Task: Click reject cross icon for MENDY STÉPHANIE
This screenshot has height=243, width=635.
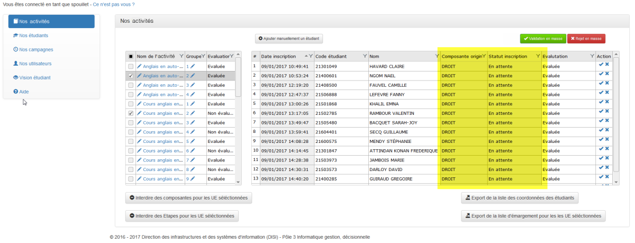Action: [607, 140]
